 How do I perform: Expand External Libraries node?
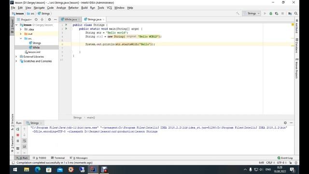tap(16, 57)
